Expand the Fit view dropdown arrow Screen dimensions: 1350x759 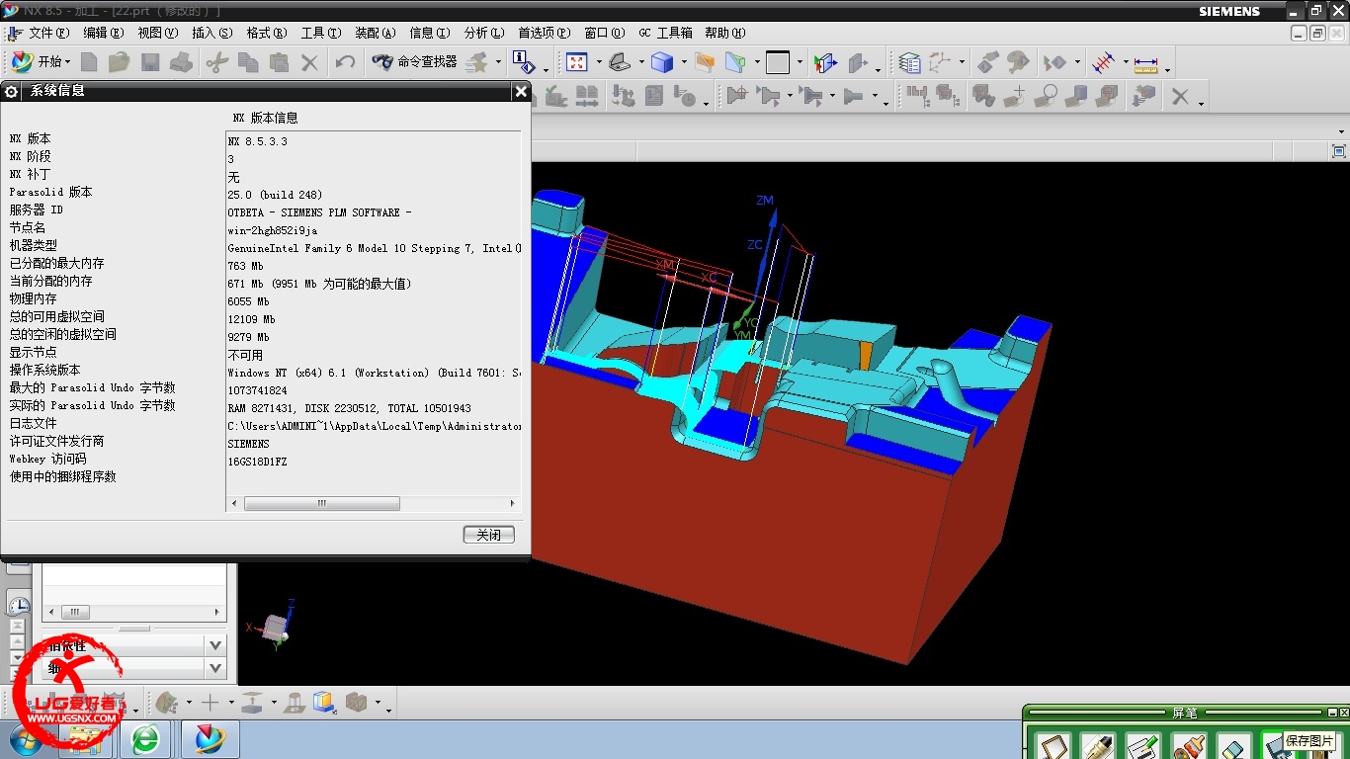click(x=599, y=62)
